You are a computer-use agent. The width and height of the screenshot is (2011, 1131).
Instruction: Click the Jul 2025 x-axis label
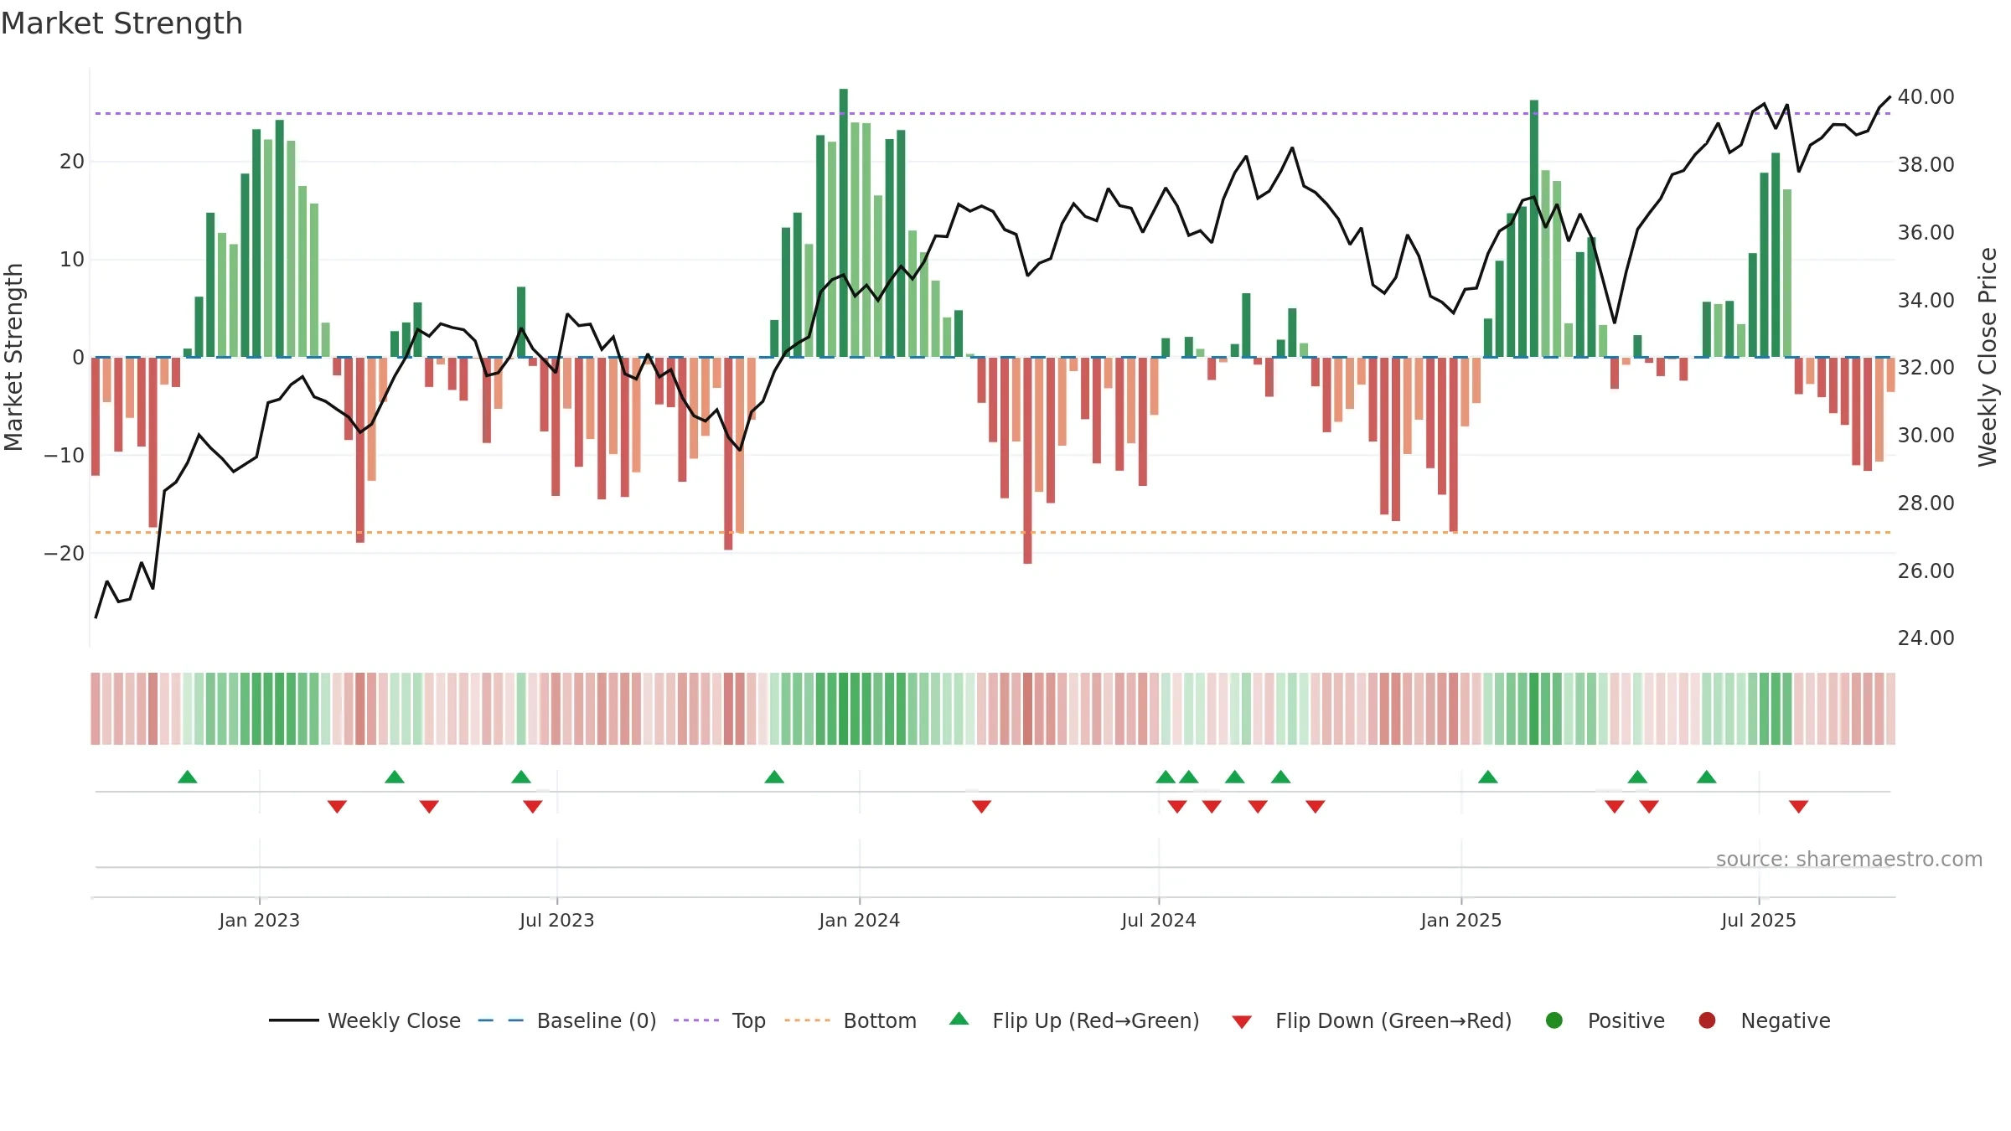[1758, 920]
